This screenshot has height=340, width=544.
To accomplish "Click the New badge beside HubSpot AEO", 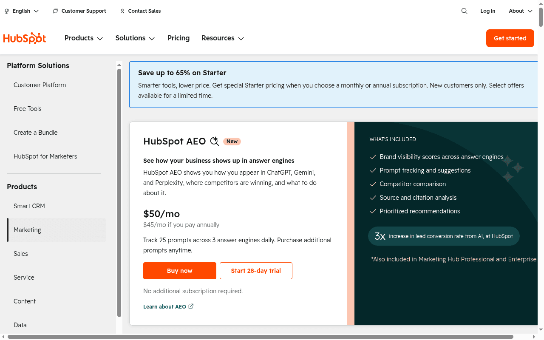I will [x=232, y=142].
